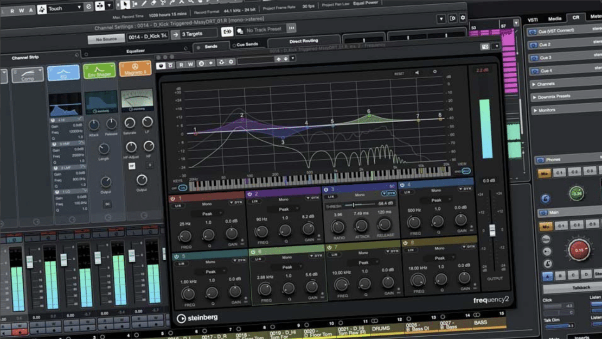The width and height of the screenshot is (602, 339).
Task: Click the steinberg logo in plugin footer
Action: click(x=197, y=318)
